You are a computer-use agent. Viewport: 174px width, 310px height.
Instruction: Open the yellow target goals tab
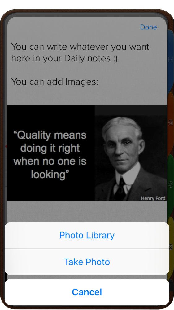tap(171, 246)
